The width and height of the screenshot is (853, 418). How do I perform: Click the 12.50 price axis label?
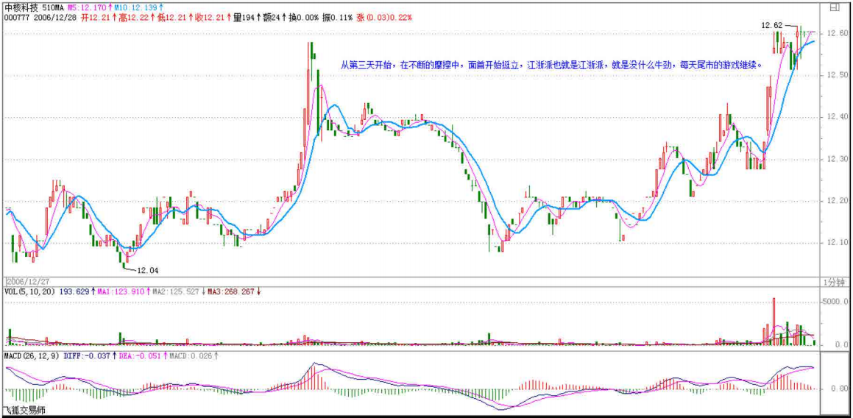click(835, 76)
